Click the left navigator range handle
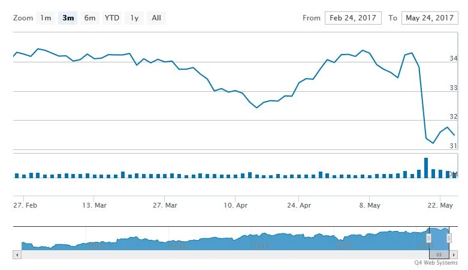468x270 pixels. pos(428,238)
